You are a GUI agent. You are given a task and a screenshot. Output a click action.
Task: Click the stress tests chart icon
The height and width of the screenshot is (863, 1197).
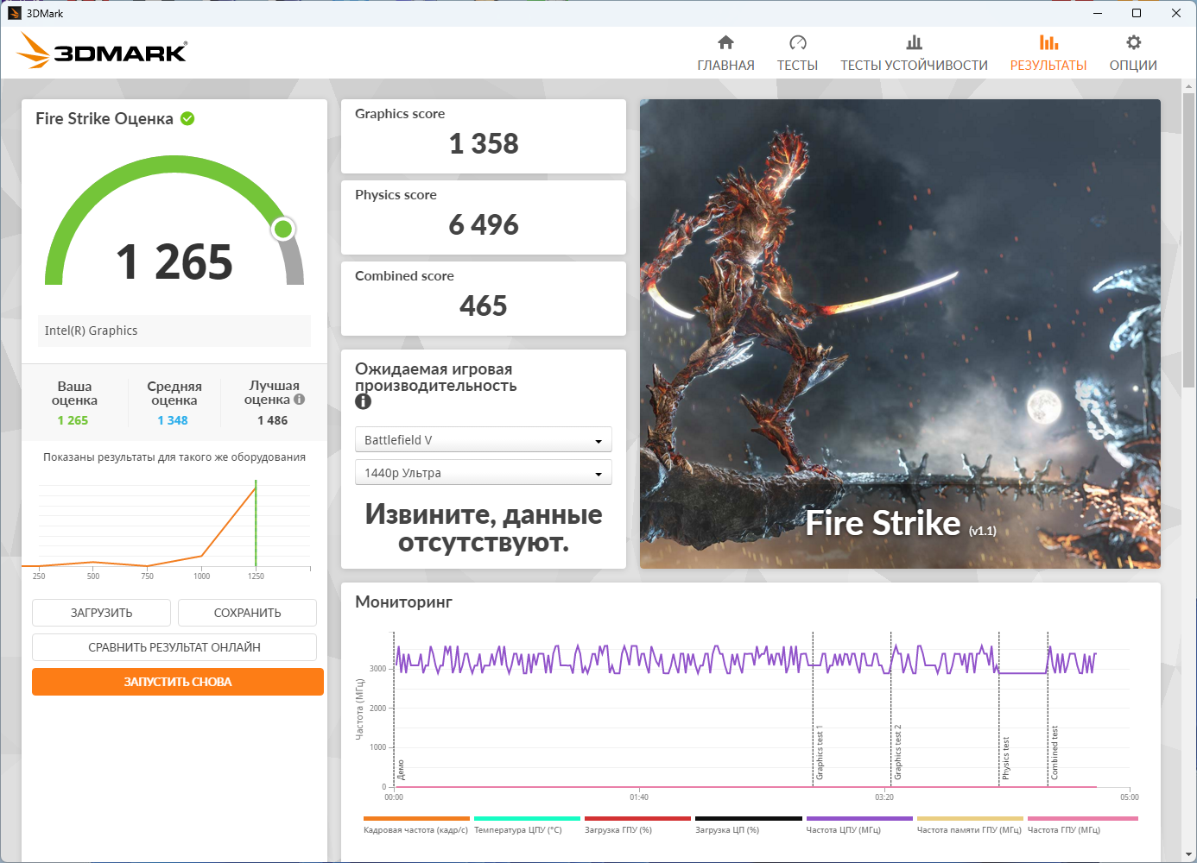914,42
